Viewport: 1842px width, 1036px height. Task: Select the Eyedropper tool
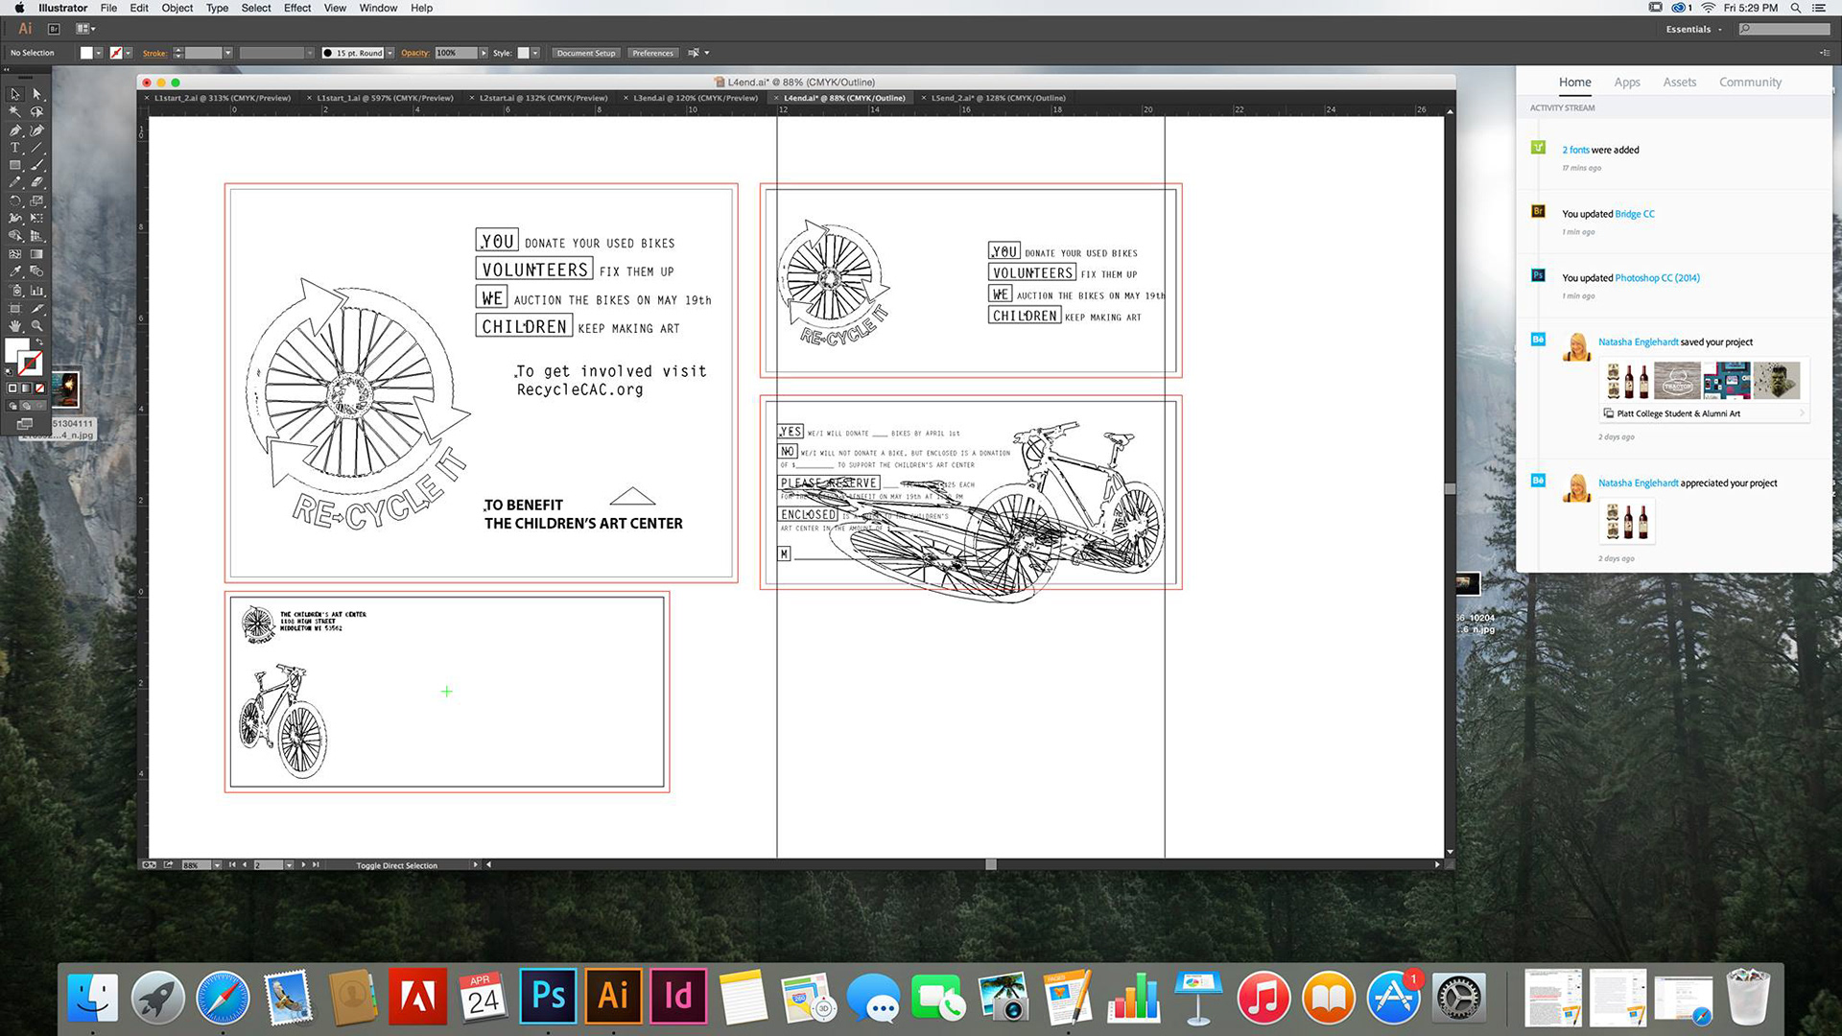14,271
